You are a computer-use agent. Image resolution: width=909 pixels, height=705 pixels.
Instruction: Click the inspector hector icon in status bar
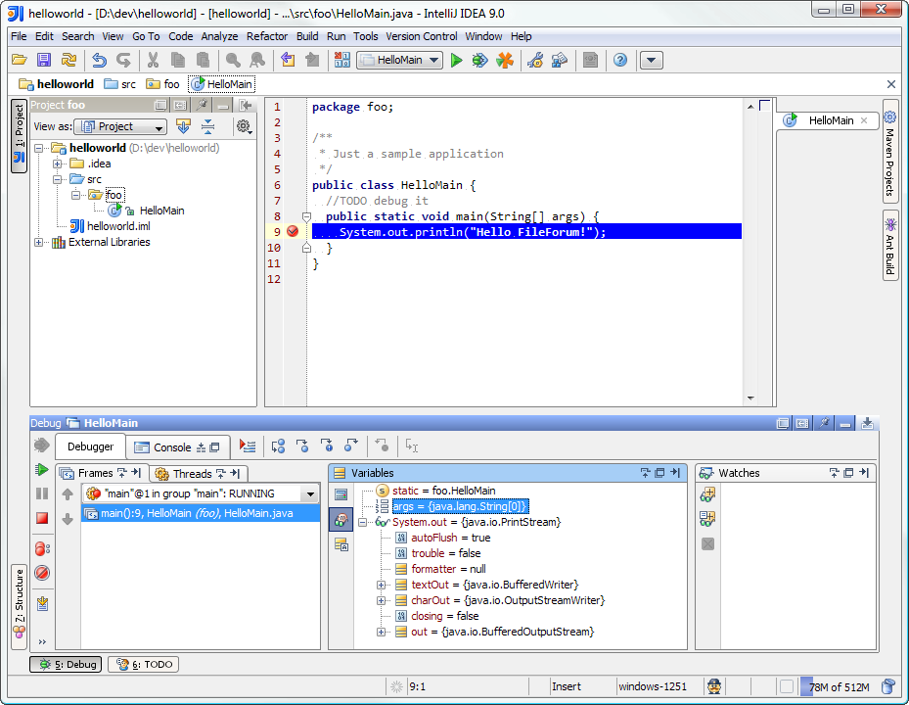pos(714,687)
